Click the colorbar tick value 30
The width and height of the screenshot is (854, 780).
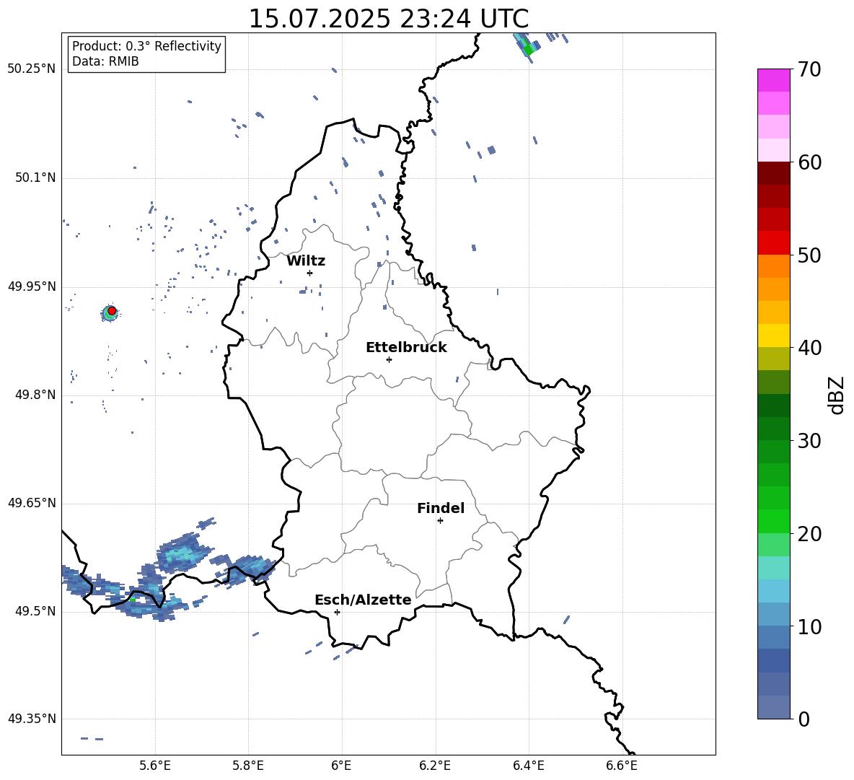(809, 441)
